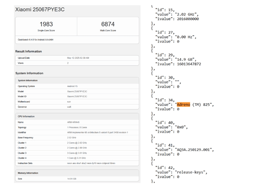Select the 'ARM implementer 65 architecture 8' identifier value
The image size is (274, 185).
(98, 132)
